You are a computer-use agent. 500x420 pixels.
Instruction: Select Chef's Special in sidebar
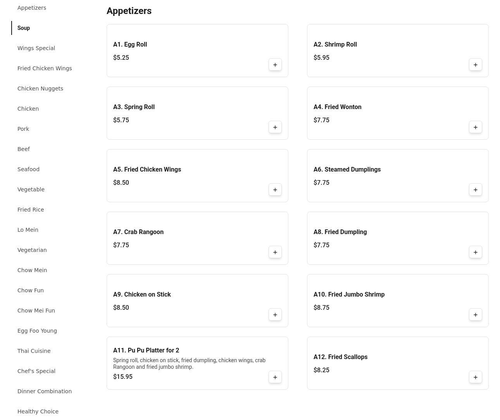36,371
